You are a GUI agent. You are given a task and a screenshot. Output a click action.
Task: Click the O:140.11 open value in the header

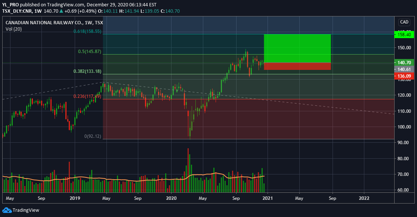[x=108, y=11]
